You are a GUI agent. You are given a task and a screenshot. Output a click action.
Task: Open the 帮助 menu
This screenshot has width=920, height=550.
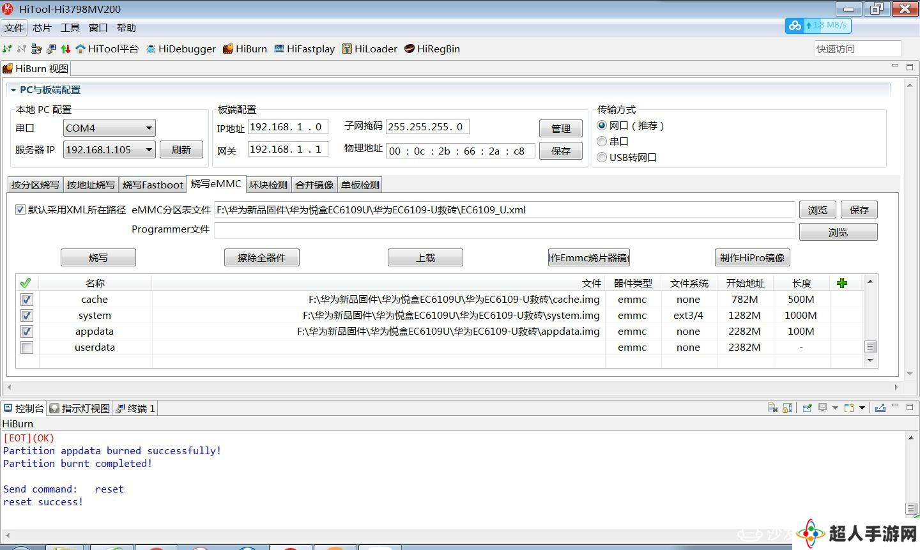(x=126, y=27)
